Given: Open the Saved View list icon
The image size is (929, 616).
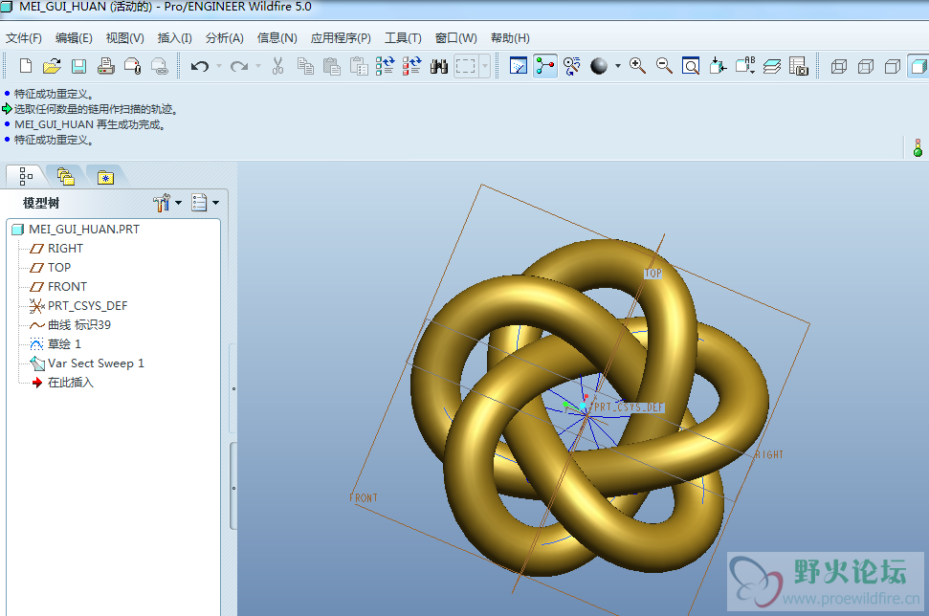Looking at the screenshot, I should [x=744, y=66].
